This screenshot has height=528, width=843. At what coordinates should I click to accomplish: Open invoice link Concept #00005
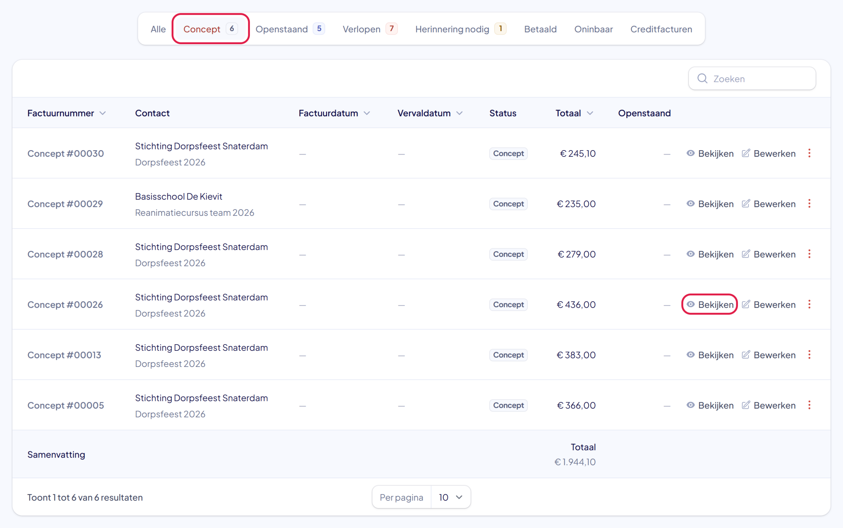[x=66, y=405]
